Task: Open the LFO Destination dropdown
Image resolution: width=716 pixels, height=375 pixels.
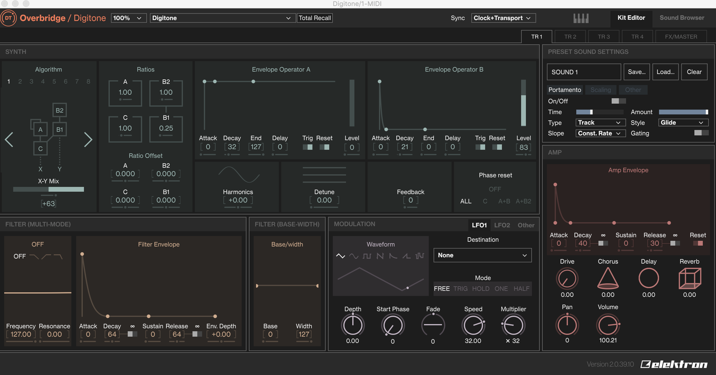Action: [482, 255]
